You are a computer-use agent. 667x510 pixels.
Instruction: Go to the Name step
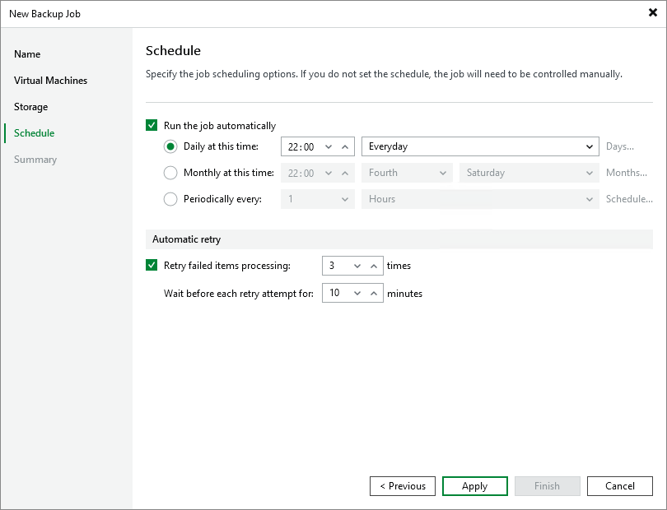[x=27, y=54]
